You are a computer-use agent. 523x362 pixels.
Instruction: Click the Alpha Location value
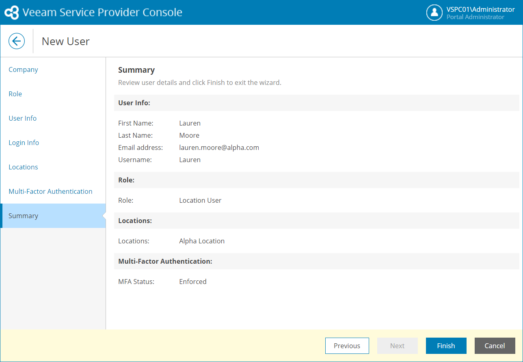point(202,241)
